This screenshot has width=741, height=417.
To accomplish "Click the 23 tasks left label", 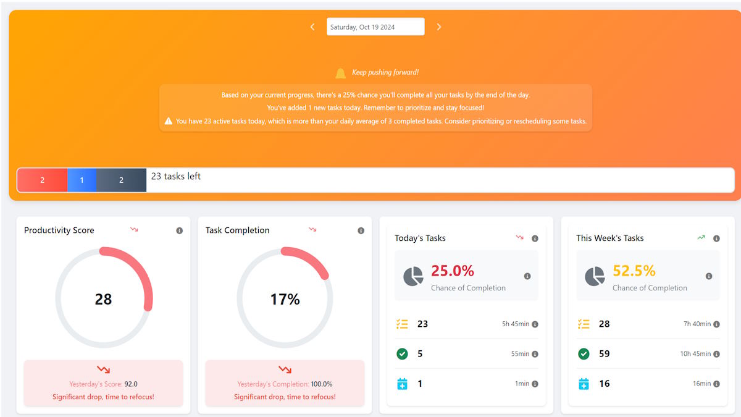I will pos(175,176).
